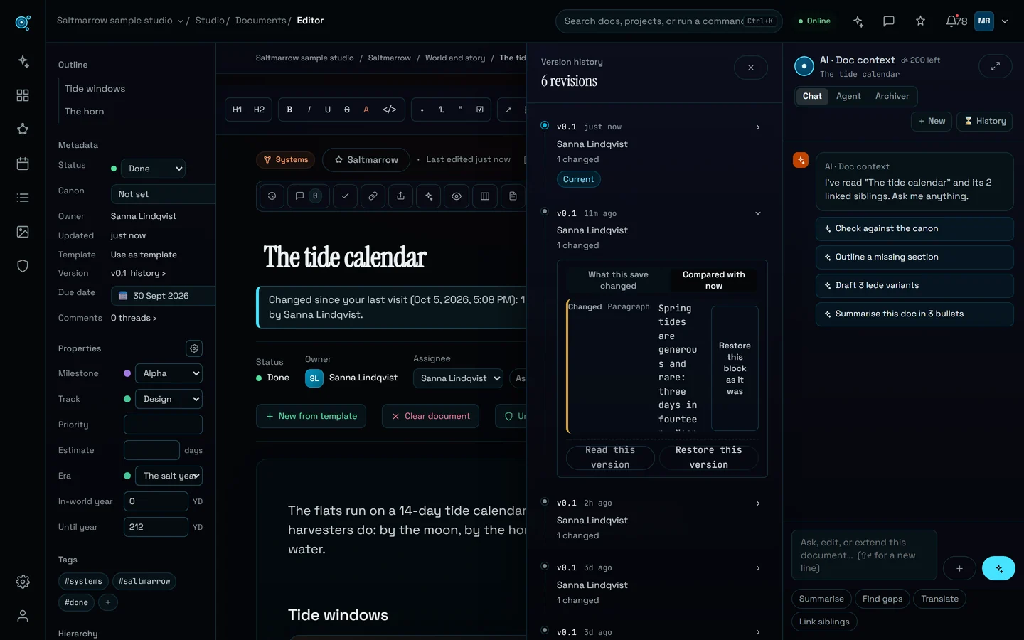Image resolution: width=1024 pixels, height=640 pixels.
Task: Open the calendar icon in left sidebar
Action: (23, 164)
